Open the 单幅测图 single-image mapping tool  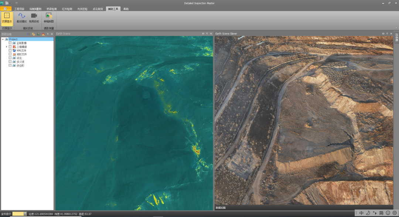[x=49, y=18]
